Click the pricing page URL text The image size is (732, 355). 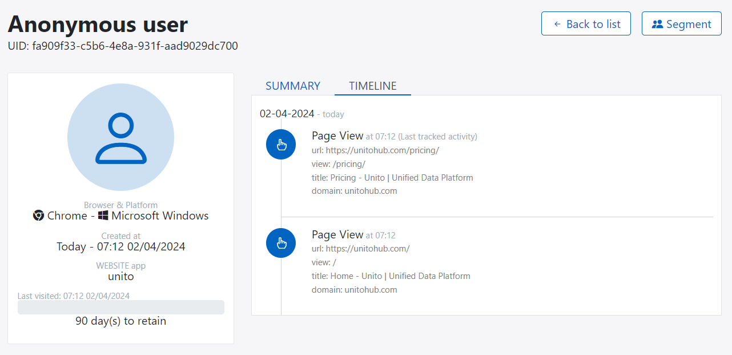[x=375, y=150]
